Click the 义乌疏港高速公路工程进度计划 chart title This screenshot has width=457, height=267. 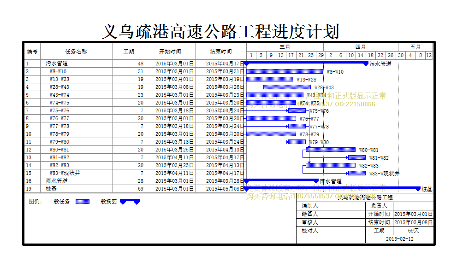coord(220,31)
